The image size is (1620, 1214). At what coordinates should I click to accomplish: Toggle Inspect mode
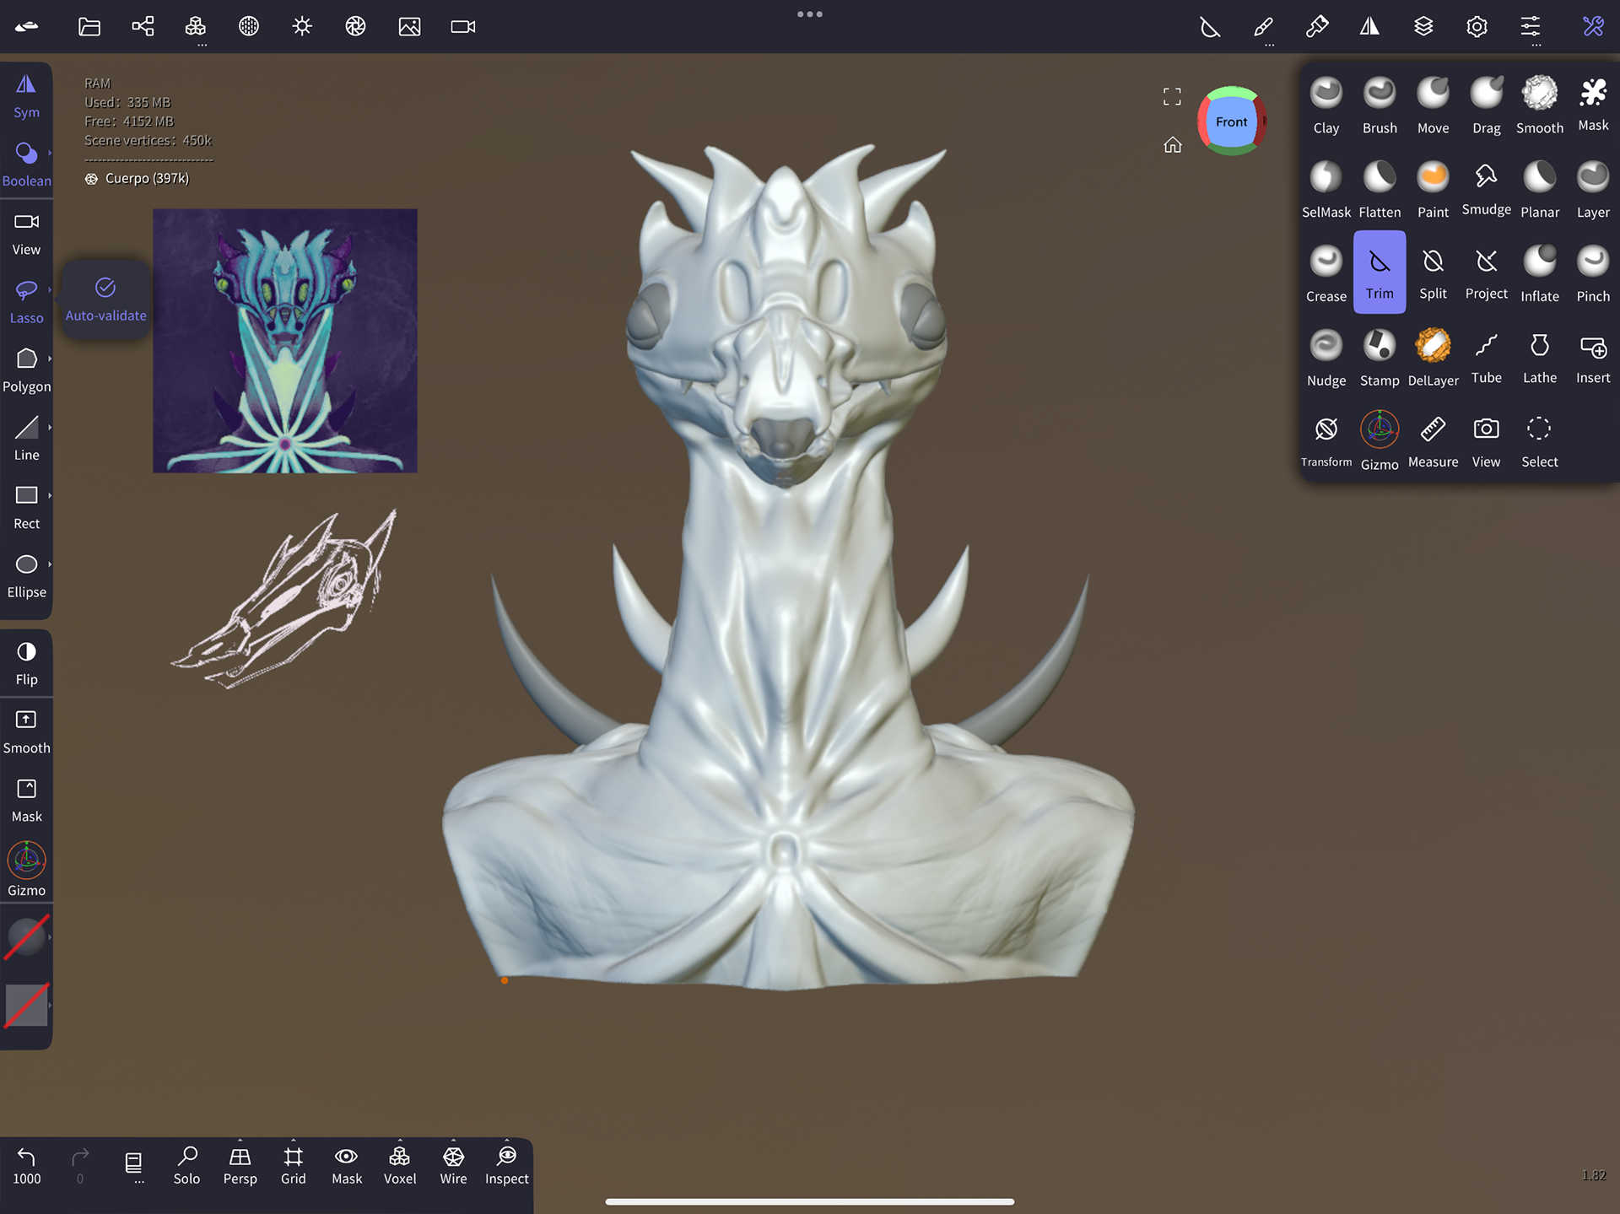point(506,1165)
